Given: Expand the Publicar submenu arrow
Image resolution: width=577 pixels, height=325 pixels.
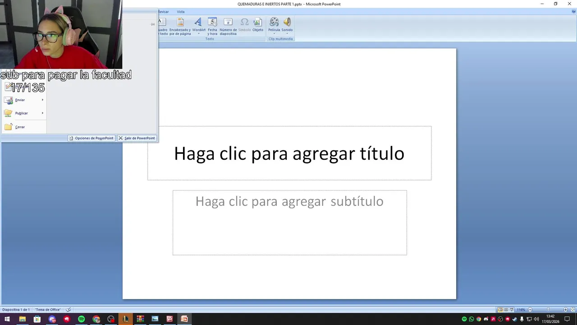Looking at the screenshot, I should pyautogui.click(x=42, y=113).
